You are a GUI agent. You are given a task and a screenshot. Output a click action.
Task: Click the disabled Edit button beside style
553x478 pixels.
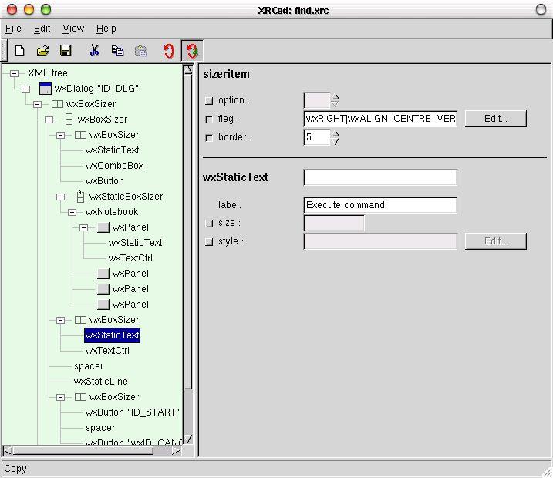click(495, 241)
